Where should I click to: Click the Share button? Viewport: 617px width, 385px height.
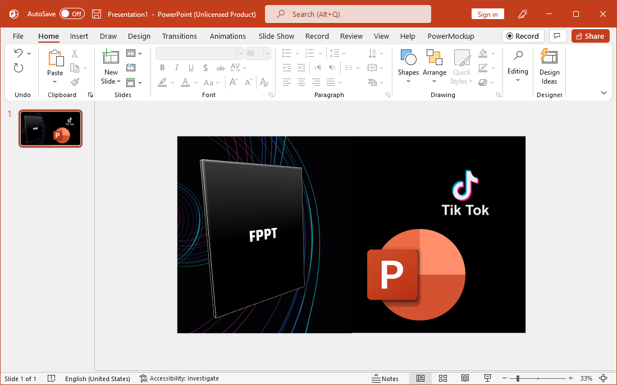pos(590,36)
